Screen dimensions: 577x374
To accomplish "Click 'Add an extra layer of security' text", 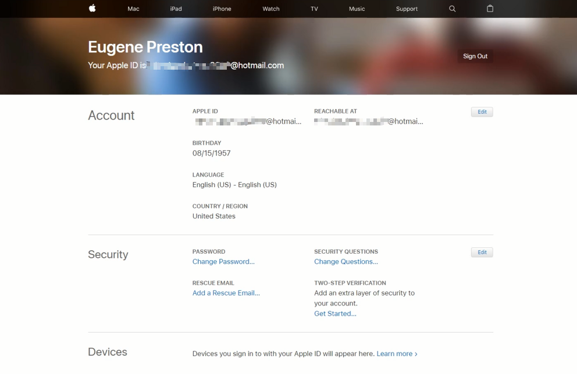I will click(x=364, y=299).
